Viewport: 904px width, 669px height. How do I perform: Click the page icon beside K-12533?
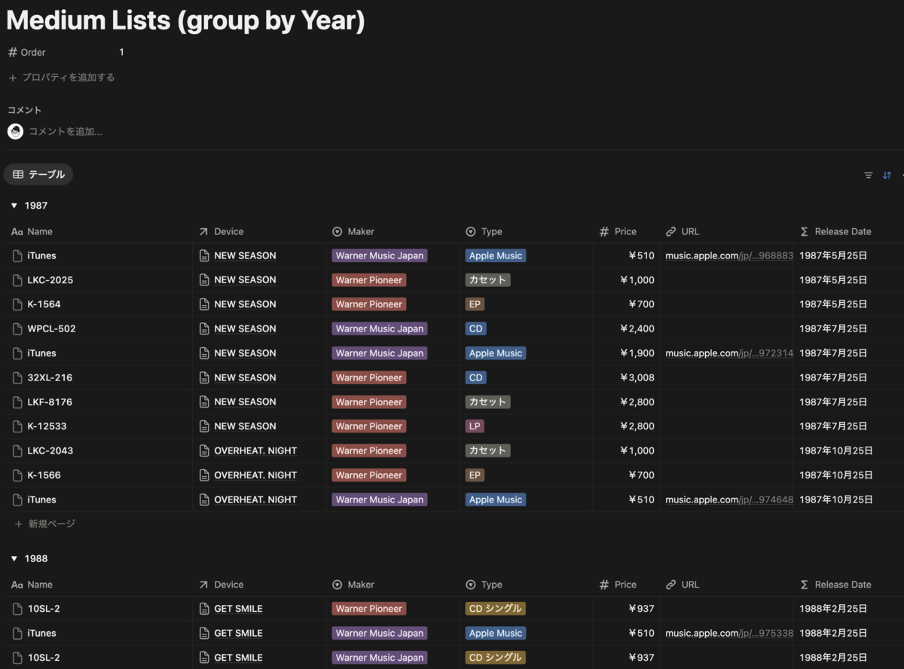tap(17, 426)
